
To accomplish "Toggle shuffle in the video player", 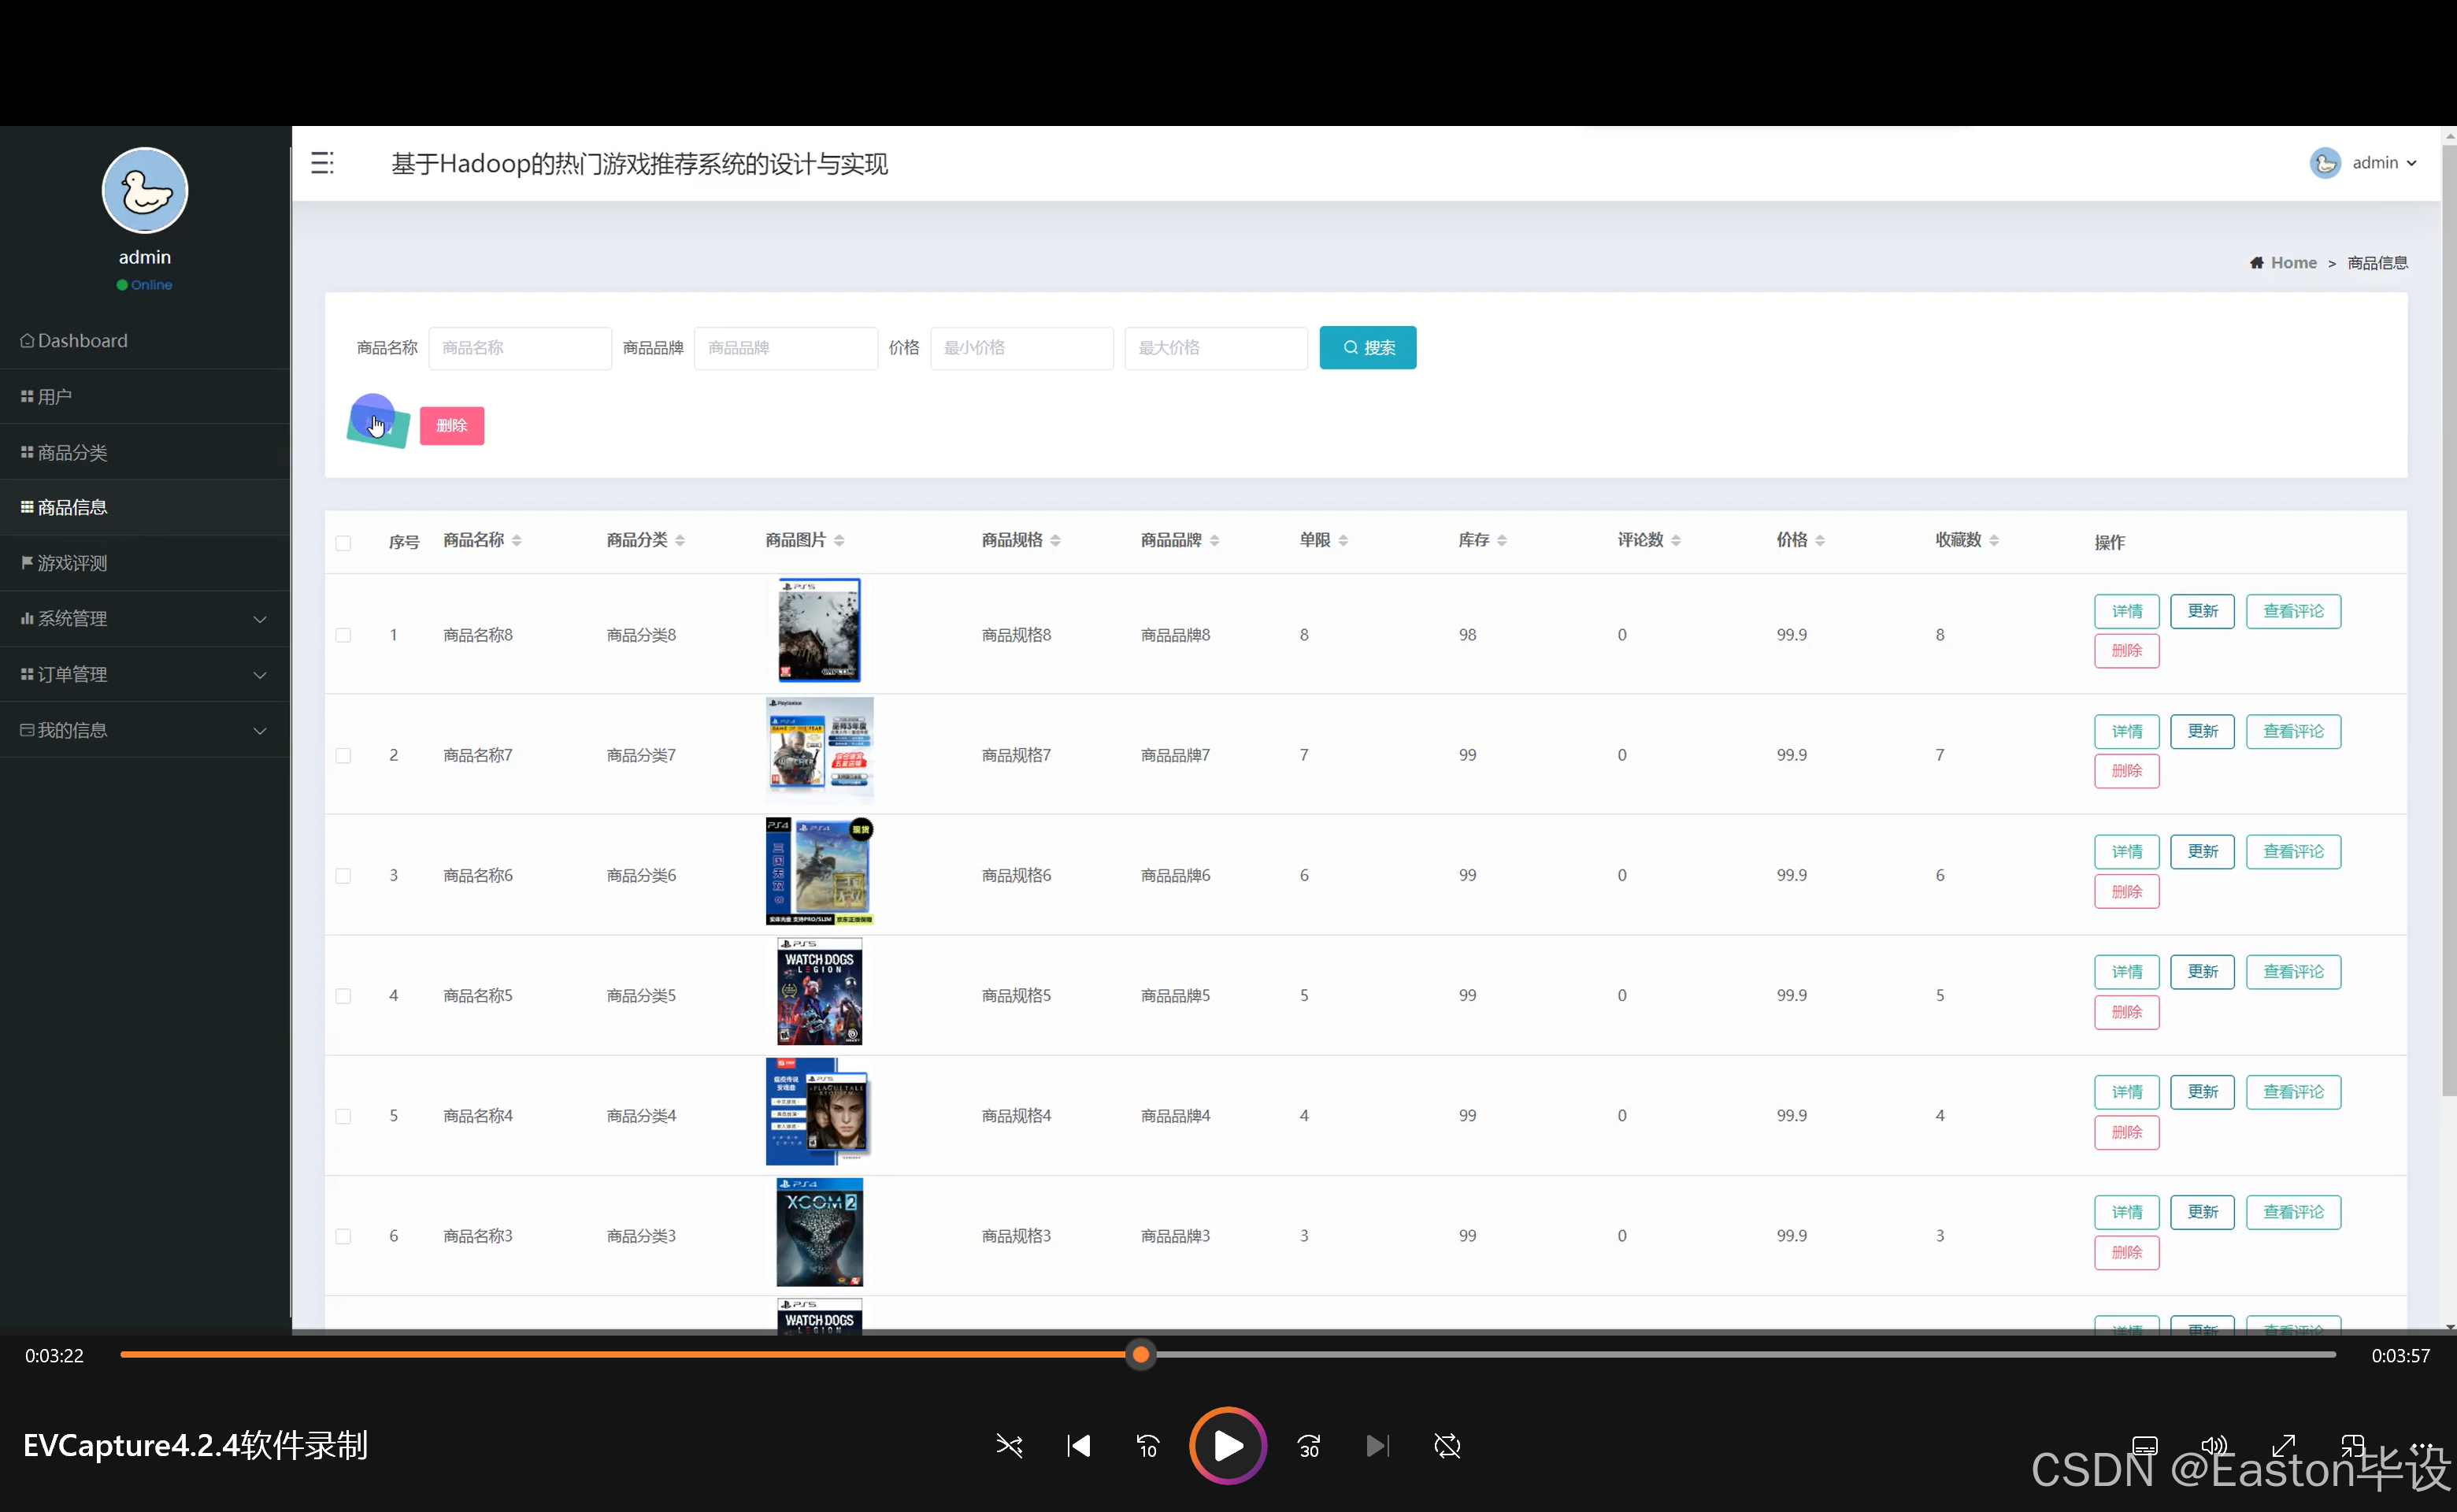I will pyautogui.click(x=1009, y=1446).
